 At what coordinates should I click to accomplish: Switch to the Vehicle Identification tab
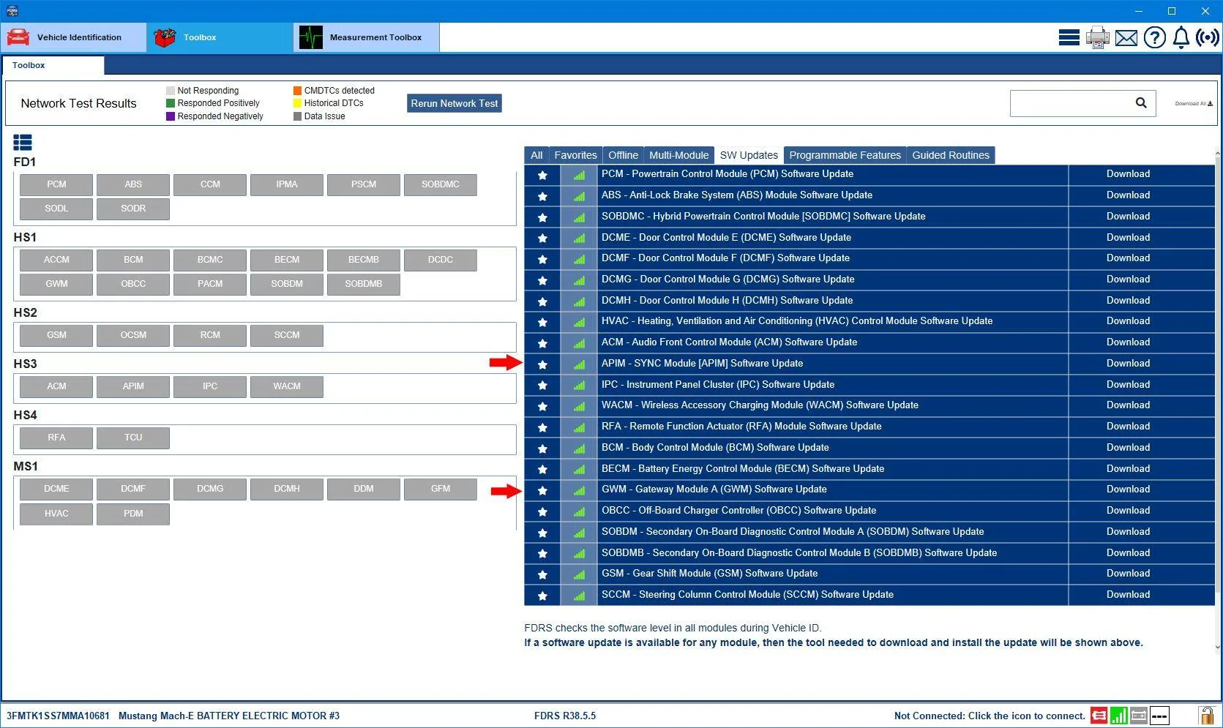(x=73, y=37)
